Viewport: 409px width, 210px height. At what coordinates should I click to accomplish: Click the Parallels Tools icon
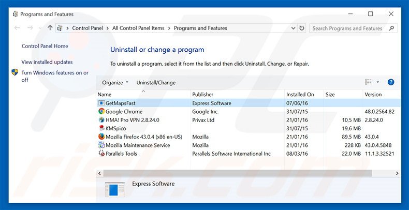tap(101, 154)
